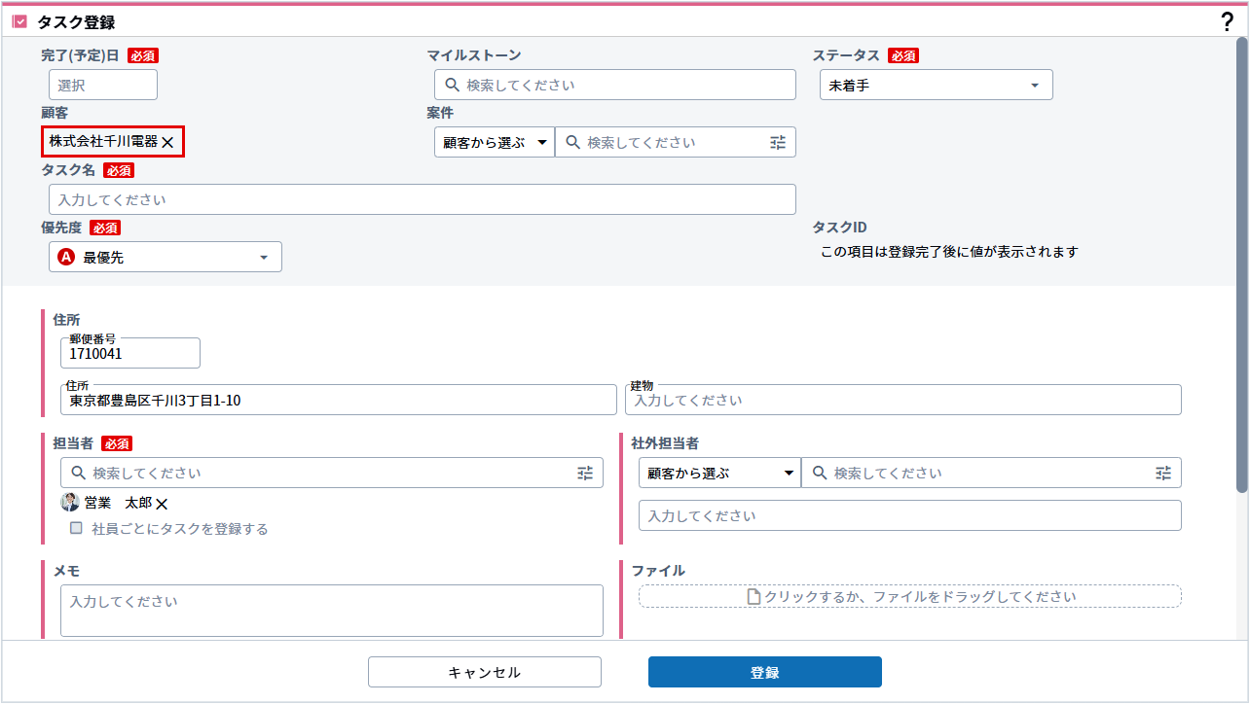
Task: Click the file upload drop area
Action: [x=909, y=596]
